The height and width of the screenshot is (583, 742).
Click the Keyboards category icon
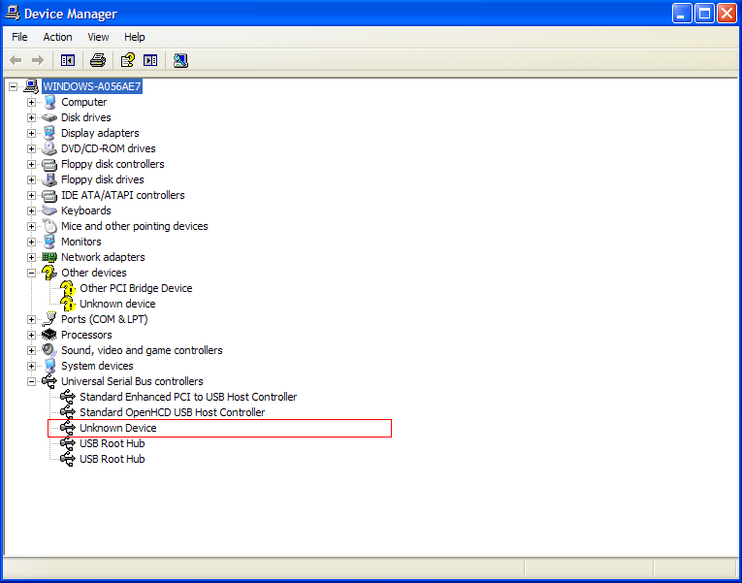pyautogui.click(x=49, y=211)
